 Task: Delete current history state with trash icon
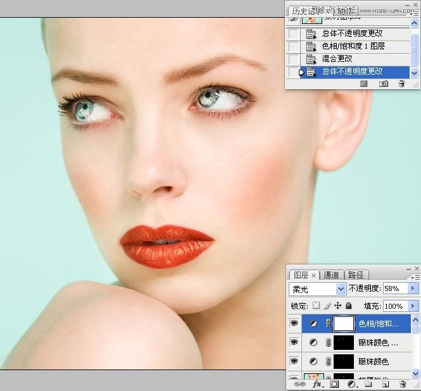[x=401, y=84]
